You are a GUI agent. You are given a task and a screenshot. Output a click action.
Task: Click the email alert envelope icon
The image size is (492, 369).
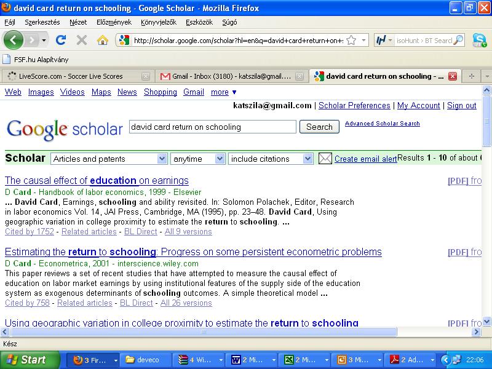coord(325,159)
